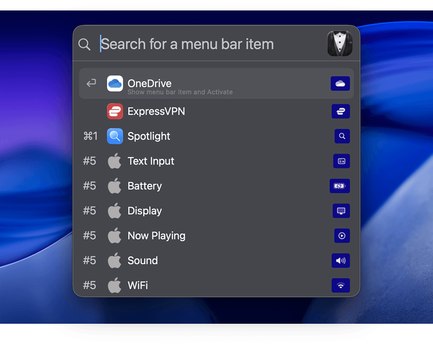This screenshot has height=346, width=433.
Task: Click the search magnifier icon
Action: (x=84, y=44)
